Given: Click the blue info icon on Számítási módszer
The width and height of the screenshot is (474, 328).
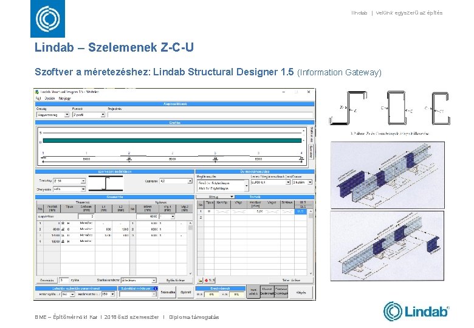Looking at the screenshot, I should [x=156, y=289].
